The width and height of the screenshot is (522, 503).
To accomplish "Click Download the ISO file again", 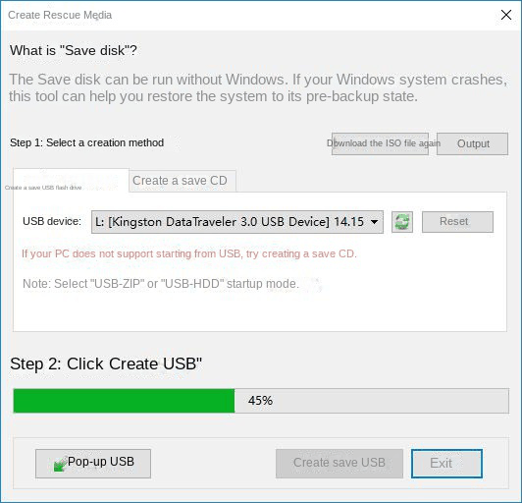I will click(x=380, y=143).
